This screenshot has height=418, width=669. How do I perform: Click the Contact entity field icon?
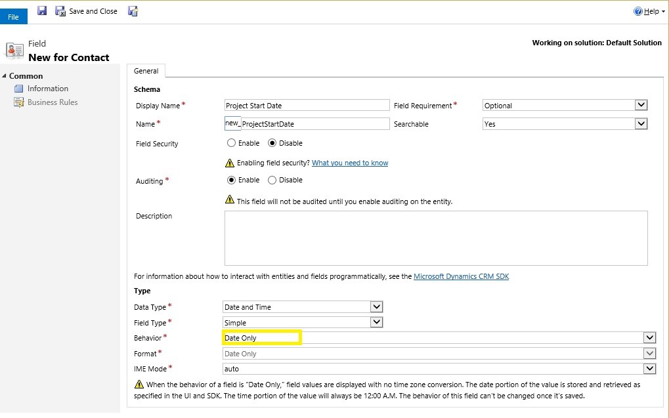tap(14, 51)
